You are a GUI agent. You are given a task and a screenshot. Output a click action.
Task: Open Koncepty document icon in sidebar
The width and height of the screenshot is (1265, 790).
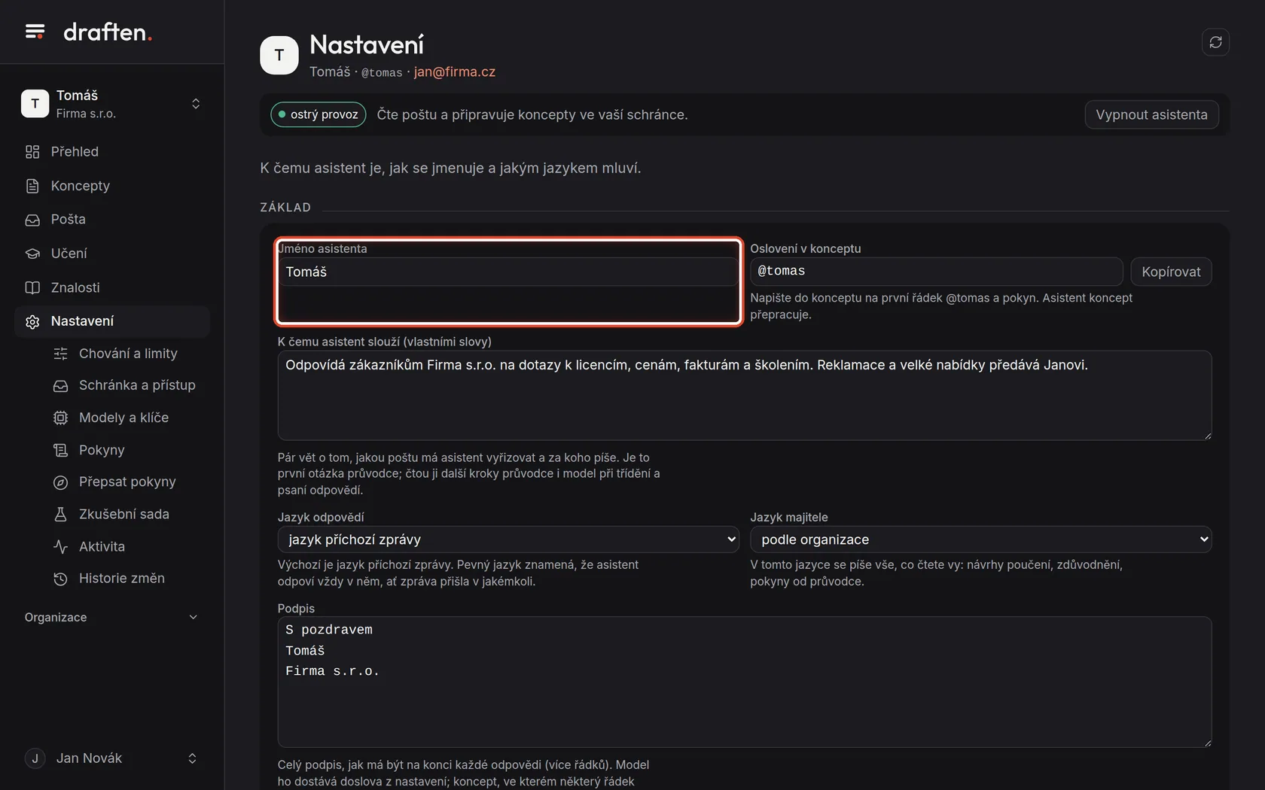tap(32, 186)
